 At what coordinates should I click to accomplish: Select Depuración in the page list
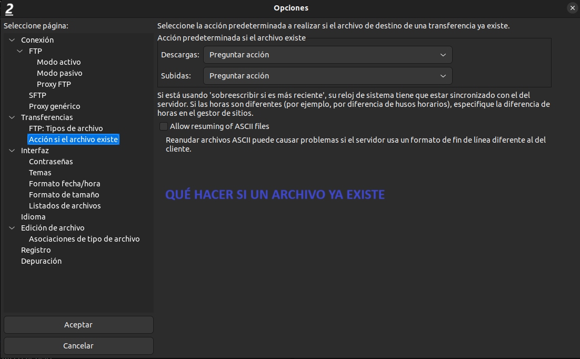coord(41,261)
